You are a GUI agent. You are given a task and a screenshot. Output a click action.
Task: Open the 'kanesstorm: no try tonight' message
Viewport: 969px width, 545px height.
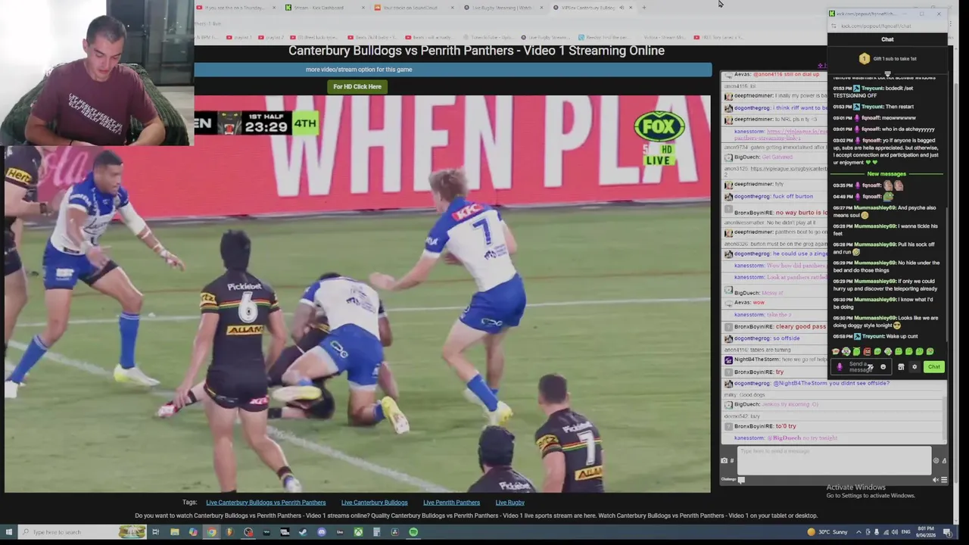point(786,438)
